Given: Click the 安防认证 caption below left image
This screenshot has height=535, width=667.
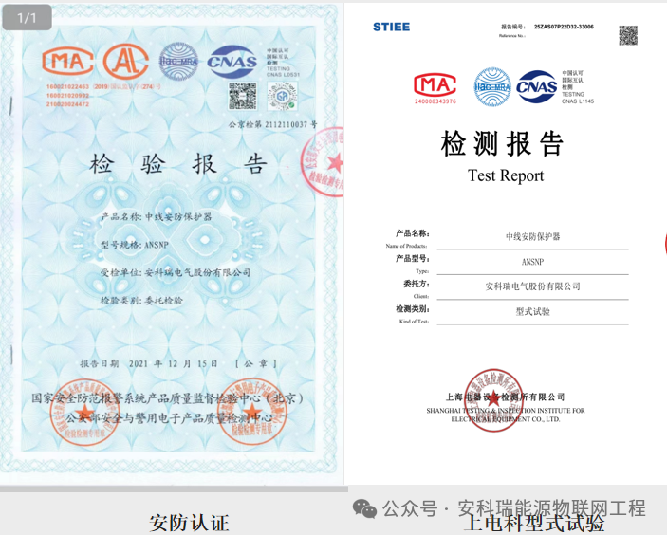Looking at the screenshot, I should point(189,521).
